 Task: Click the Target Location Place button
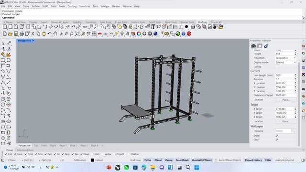(286, 121)
